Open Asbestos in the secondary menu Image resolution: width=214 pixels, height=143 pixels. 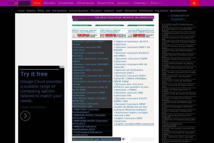(x=31, y=11)
